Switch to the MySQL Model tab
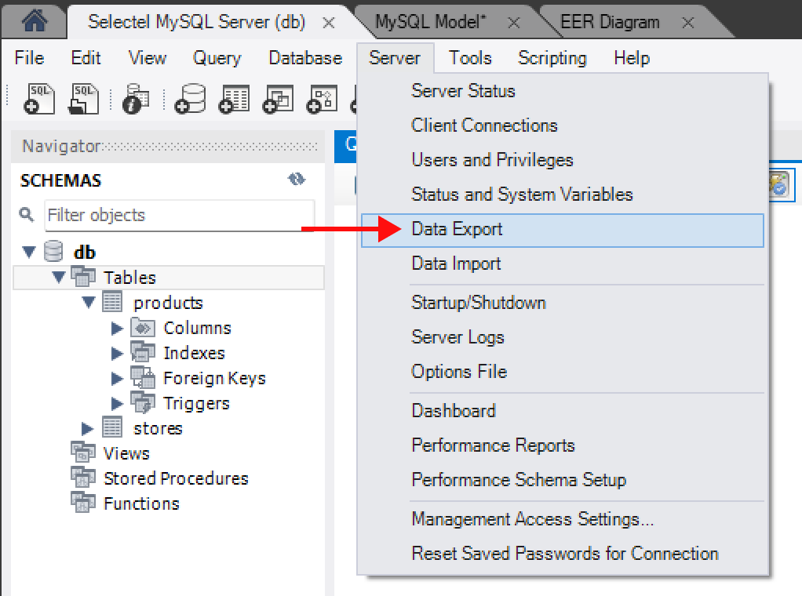This screenshot has width=802, height=596. point(431,23)
